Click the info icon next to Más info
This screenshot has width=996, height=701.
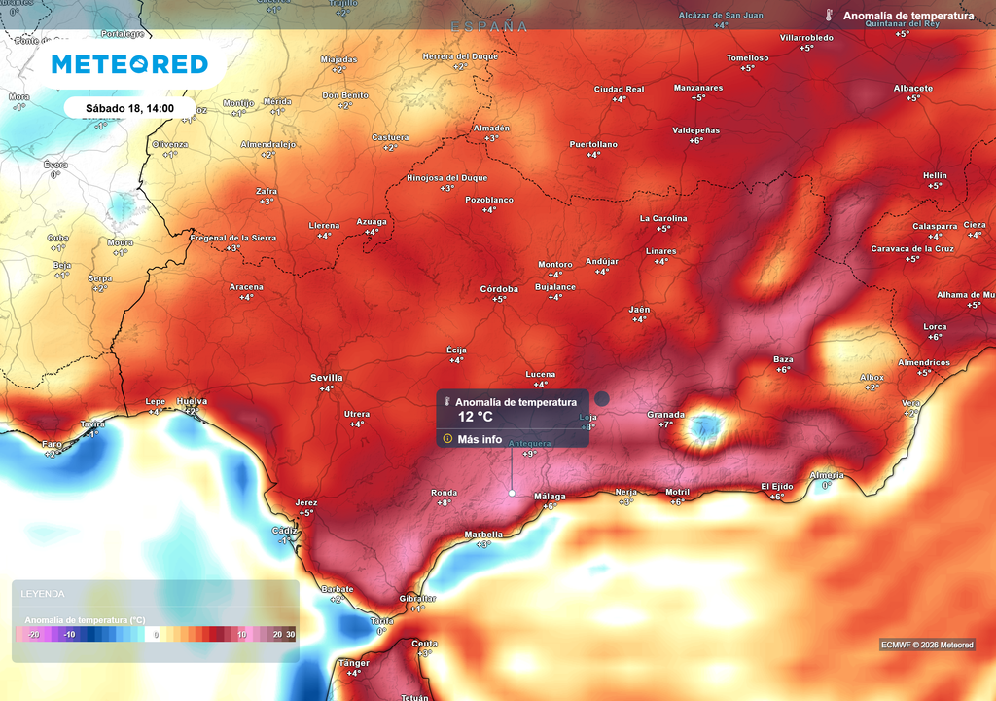click(x=447, y=439)
